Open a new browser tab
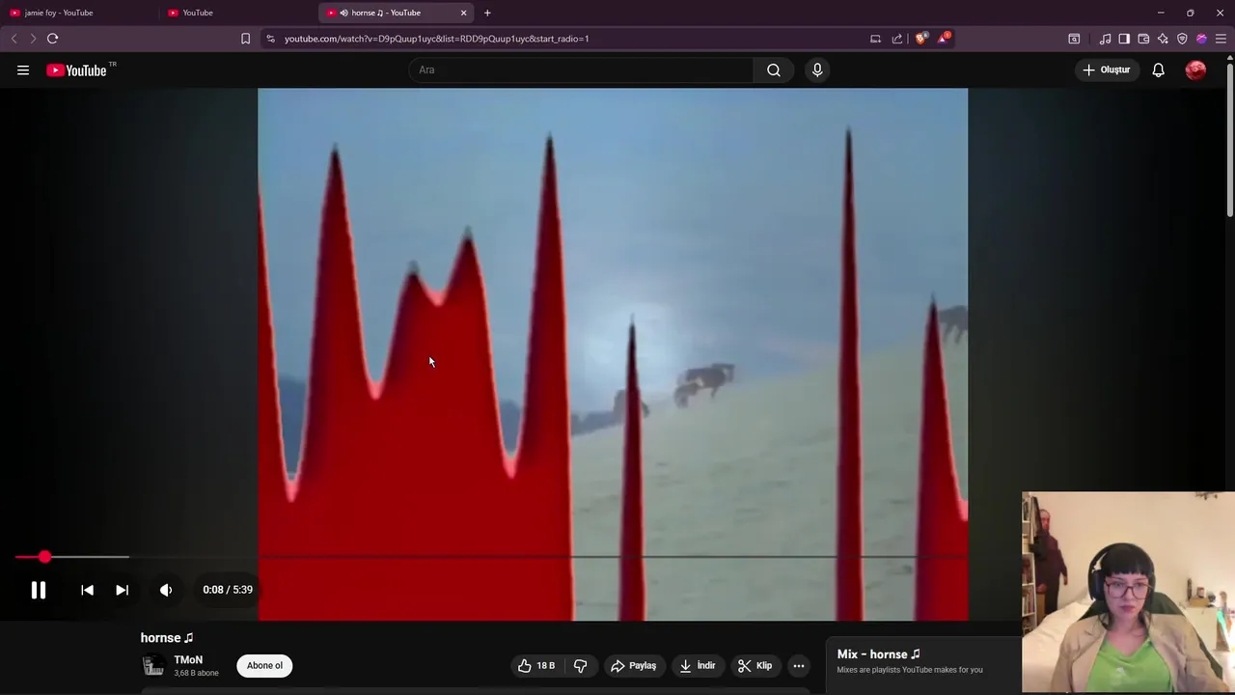 tap(487, 13)
